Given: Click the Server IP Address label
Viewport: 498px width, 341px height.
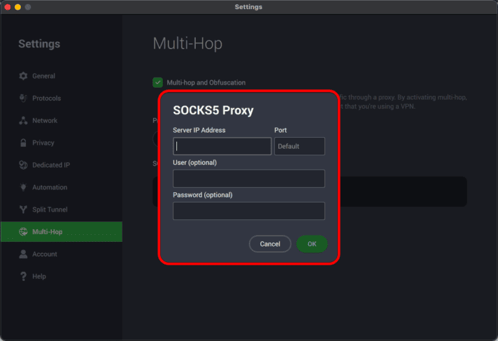Looking at the screenshot, I should pyautogui.click(x=199, y=130).
